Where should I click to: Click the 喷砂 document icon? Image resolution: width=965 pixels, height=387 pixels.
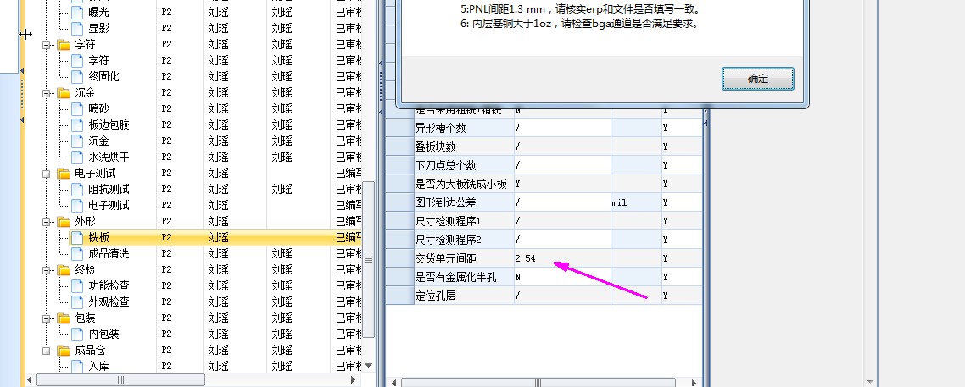(x=77, y=108)
